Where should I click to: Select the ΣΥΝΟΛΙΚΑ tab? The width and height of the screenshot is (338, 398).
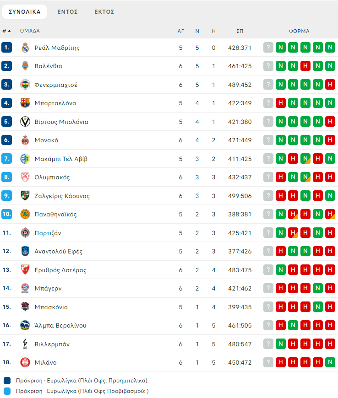pos(25,11)
